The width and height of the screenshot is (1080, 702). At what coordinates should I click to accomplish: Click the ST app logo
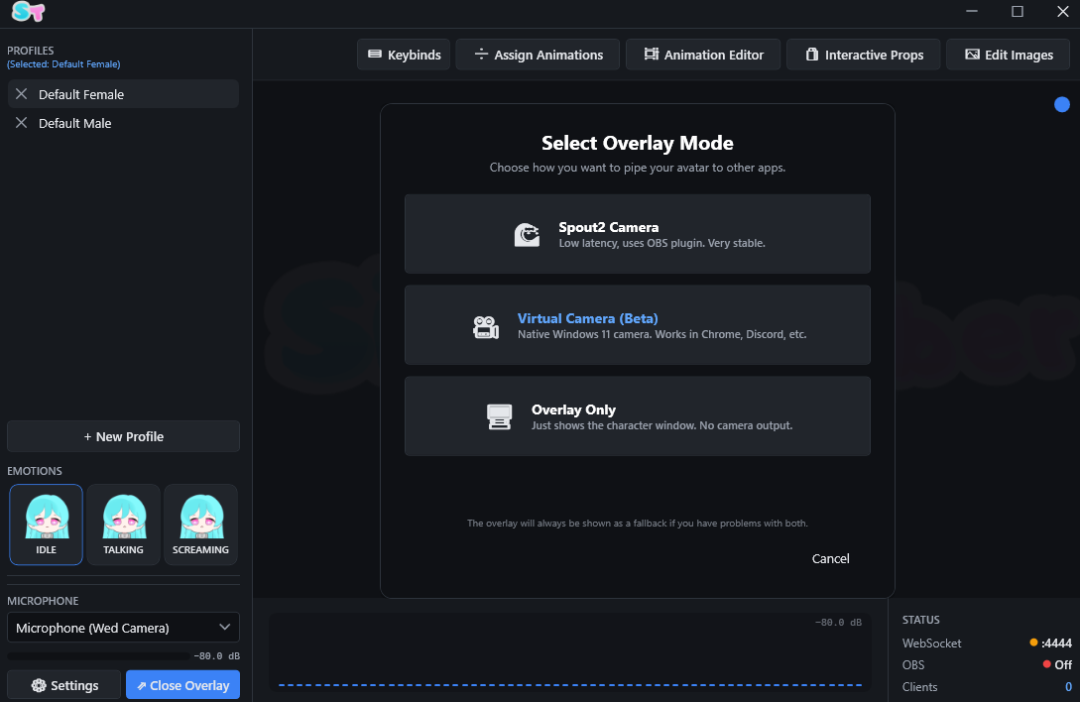coord(28,12)
